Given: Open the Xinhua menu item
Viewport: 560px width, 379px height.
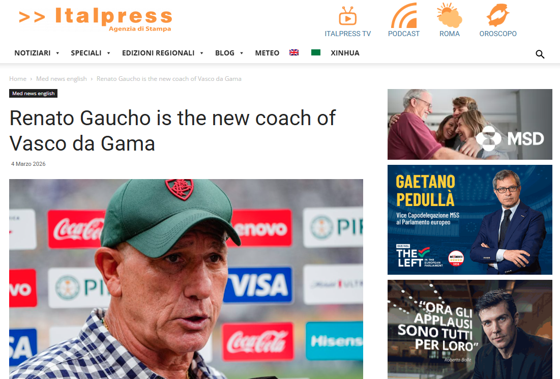Looking at the screenshot, I should click(x=345, y=53).
